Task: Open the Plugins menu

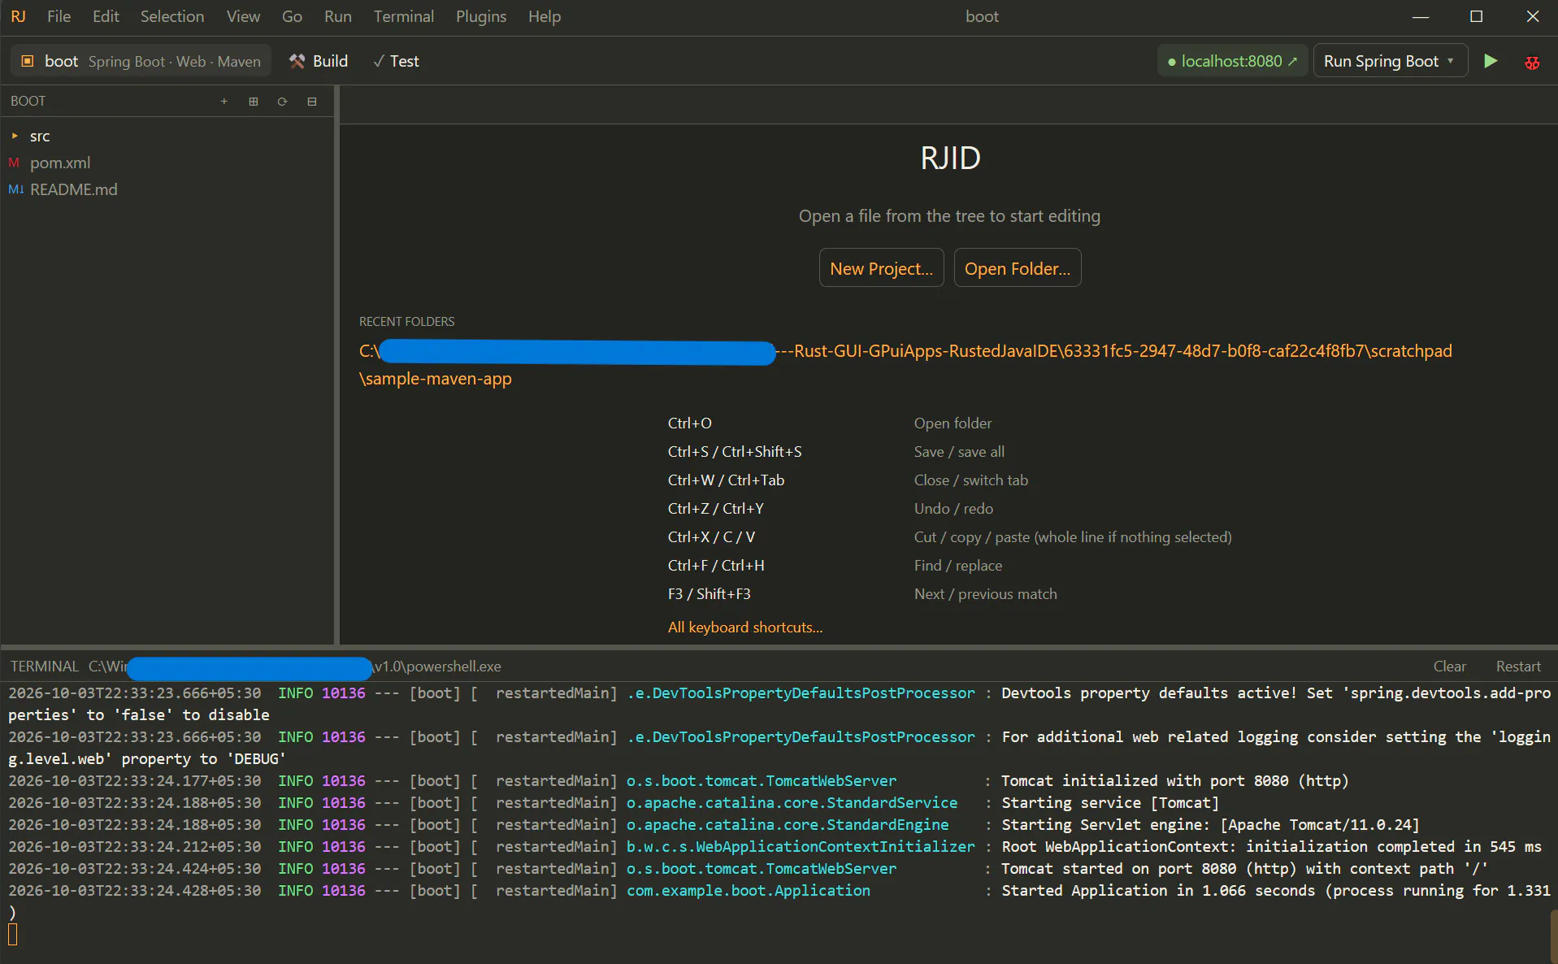Action: [481, 16]
